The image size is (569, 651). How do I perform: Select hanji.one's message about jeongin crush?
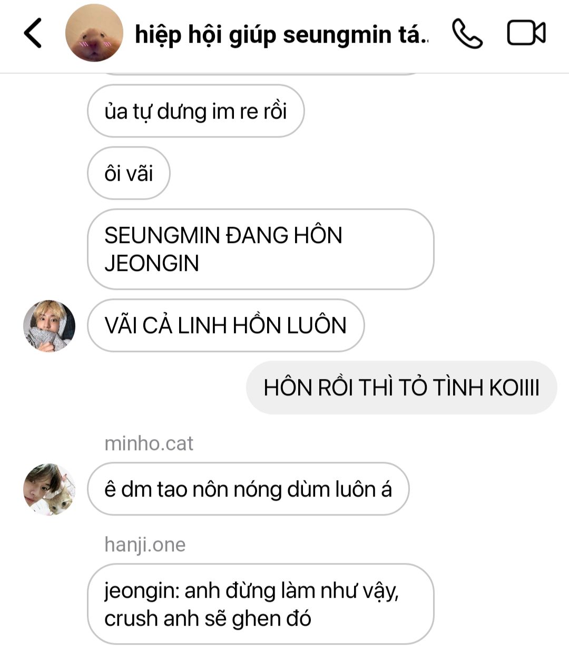pos(260,604)
